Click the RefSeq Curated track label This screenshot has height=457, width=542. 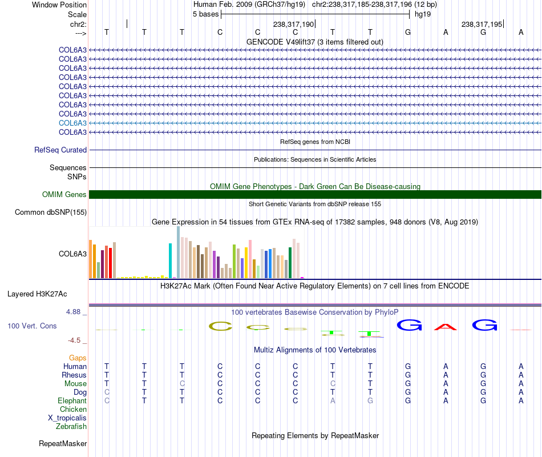[60, 150]
